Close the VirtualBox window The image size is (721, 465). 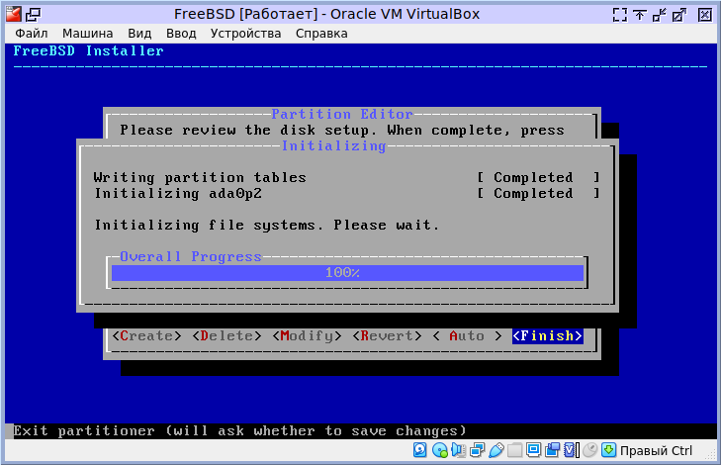tap(705, 15)
